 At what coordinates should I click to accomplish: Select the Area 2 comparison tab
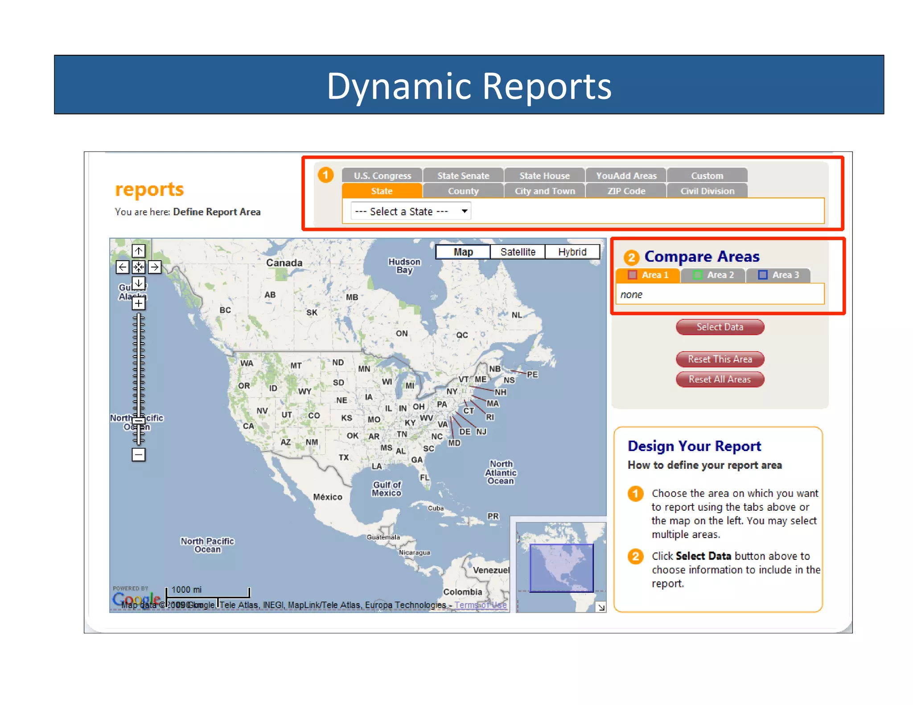pyautogui.click(x=714, y=275)
